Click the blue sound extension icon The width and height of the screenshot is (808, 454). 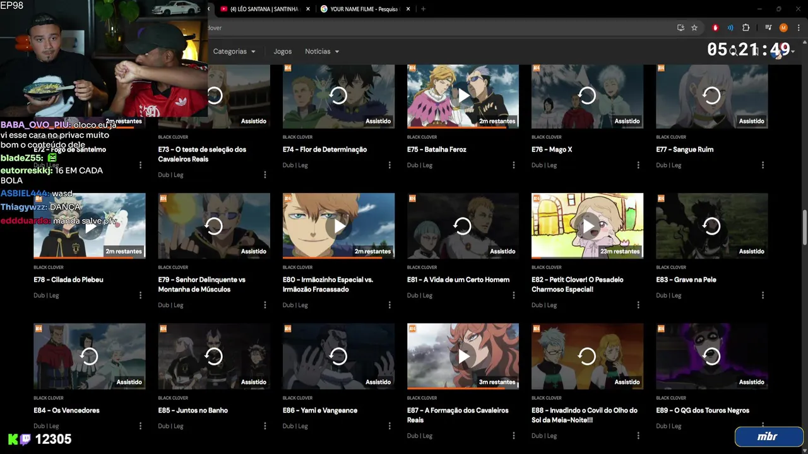(730, 28)
